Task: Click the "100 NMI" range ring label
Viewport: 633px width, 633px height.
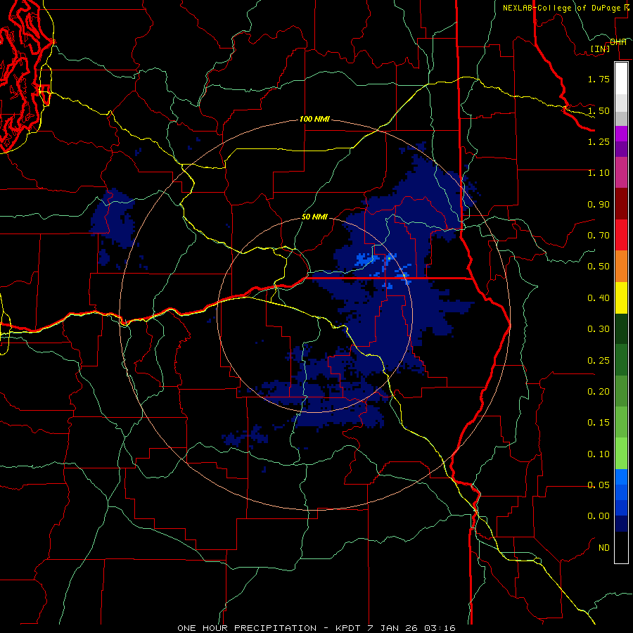Action: [314, 119]
